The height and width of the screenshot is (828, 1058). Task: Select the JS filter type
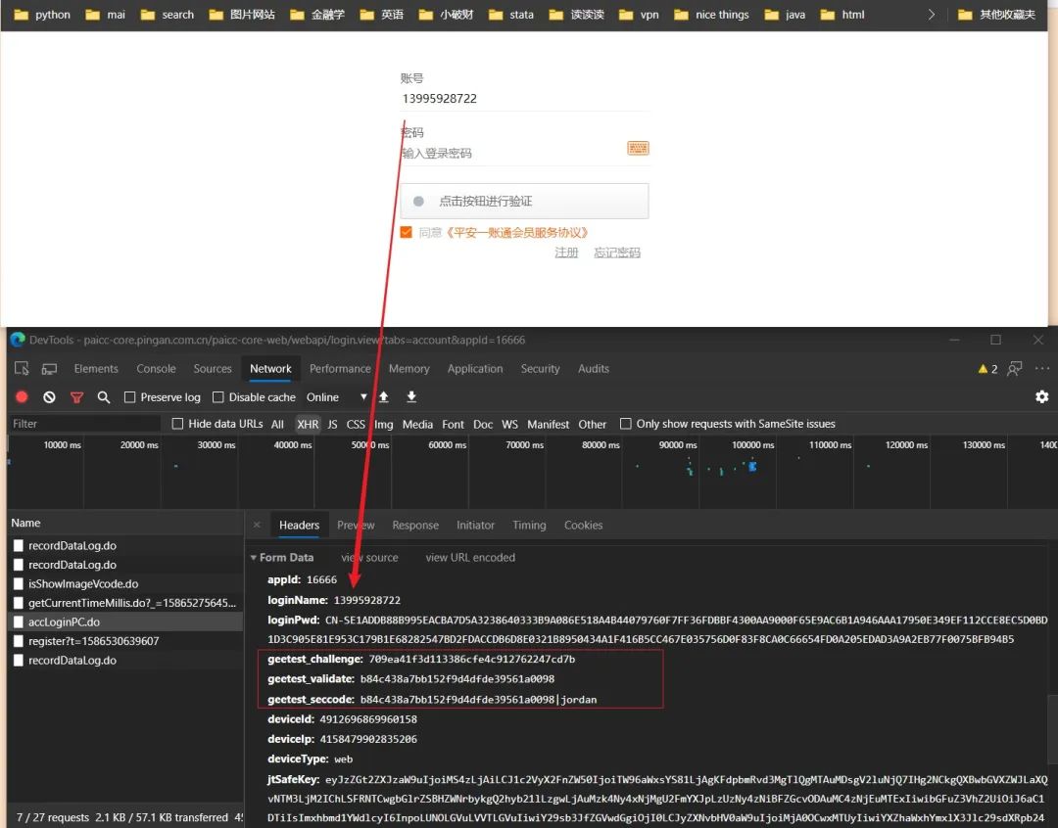point(332,424)
